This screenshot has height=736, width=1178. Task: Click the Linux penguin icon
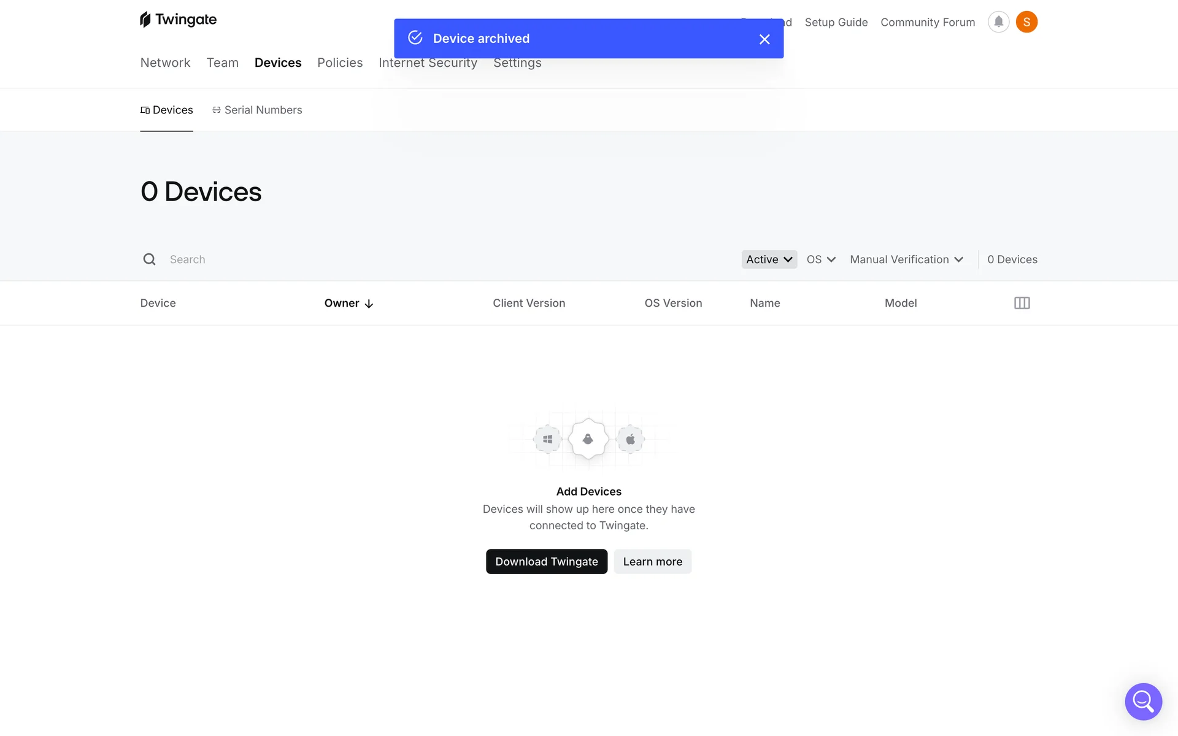[588, 439]
